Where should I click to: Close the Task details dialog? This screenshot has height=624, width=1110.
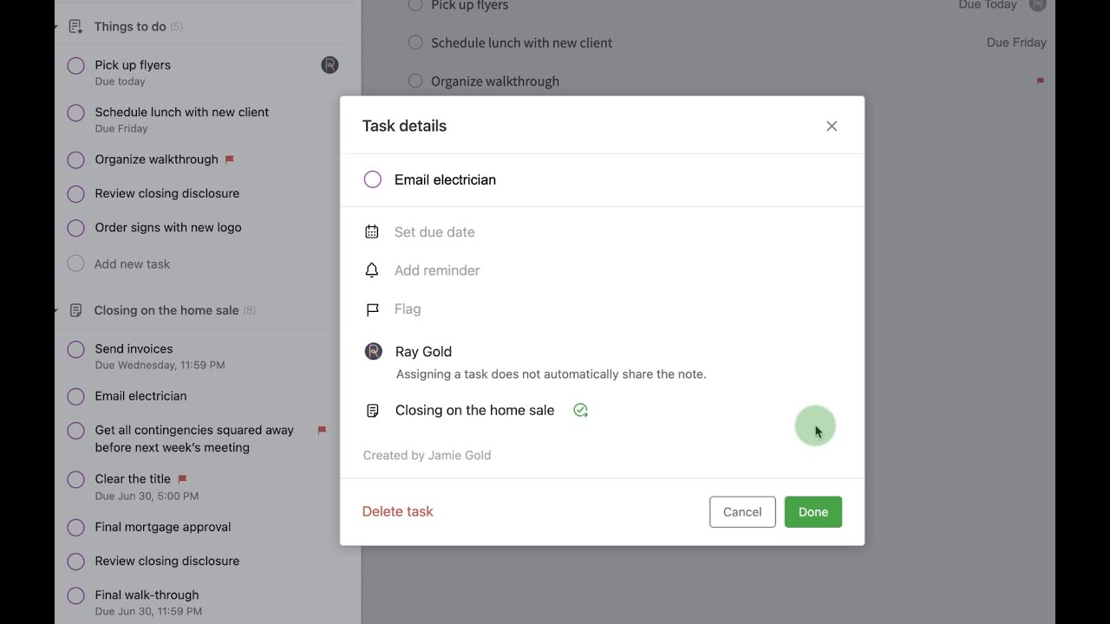pos(832,127)
